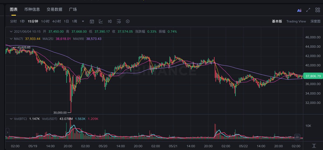323x150 pixels.
Task: Select the 15分钟 interval
Action: click(x=33, y=21)
